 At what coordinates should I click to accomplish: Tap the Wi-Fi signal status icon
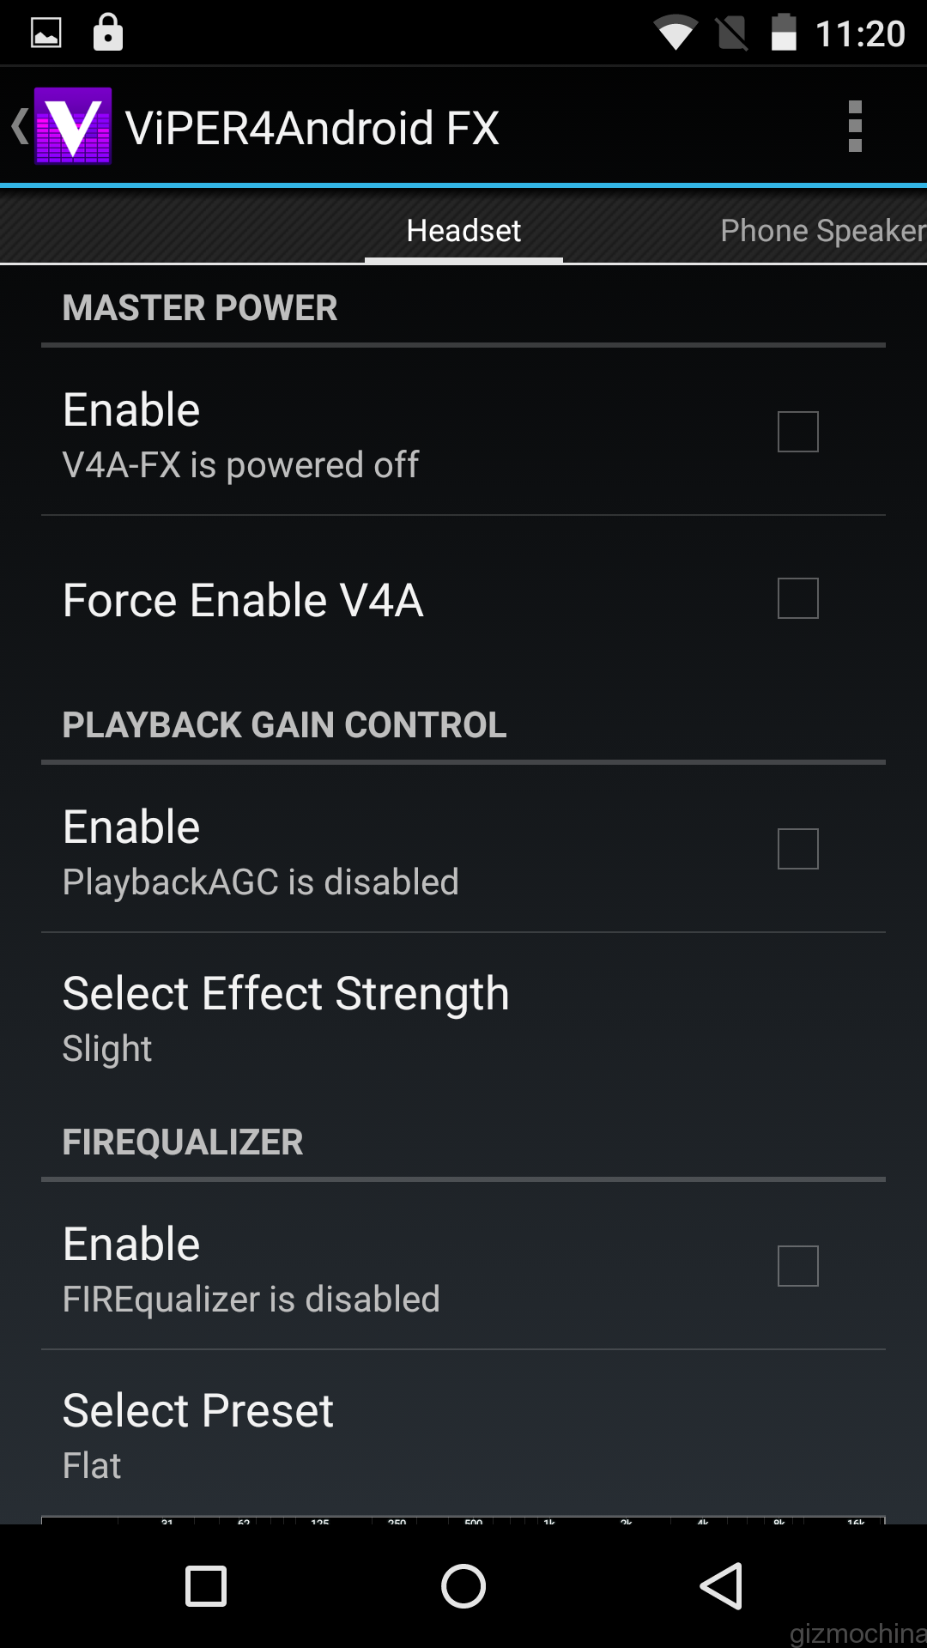click(676, 34)
